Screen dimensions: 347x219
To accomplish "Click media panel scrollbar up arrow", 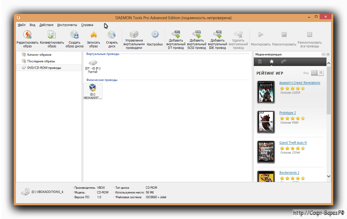I will [329, 63].
